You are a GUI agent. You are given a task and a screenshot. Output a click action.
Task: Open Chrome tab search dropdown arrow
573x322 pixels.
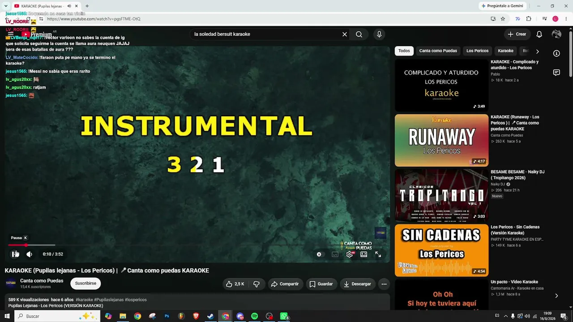[x=5, y=6]
